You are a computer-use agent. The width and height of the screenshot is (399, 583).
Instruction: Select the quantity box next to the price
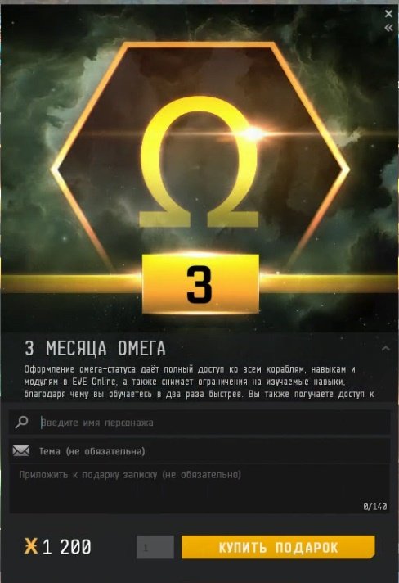155,547
